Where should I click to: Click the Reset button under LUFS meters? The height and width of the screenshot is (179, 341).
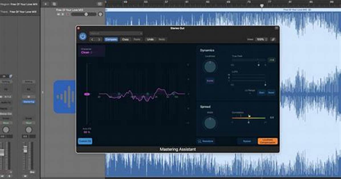click(x=271, y=92)
